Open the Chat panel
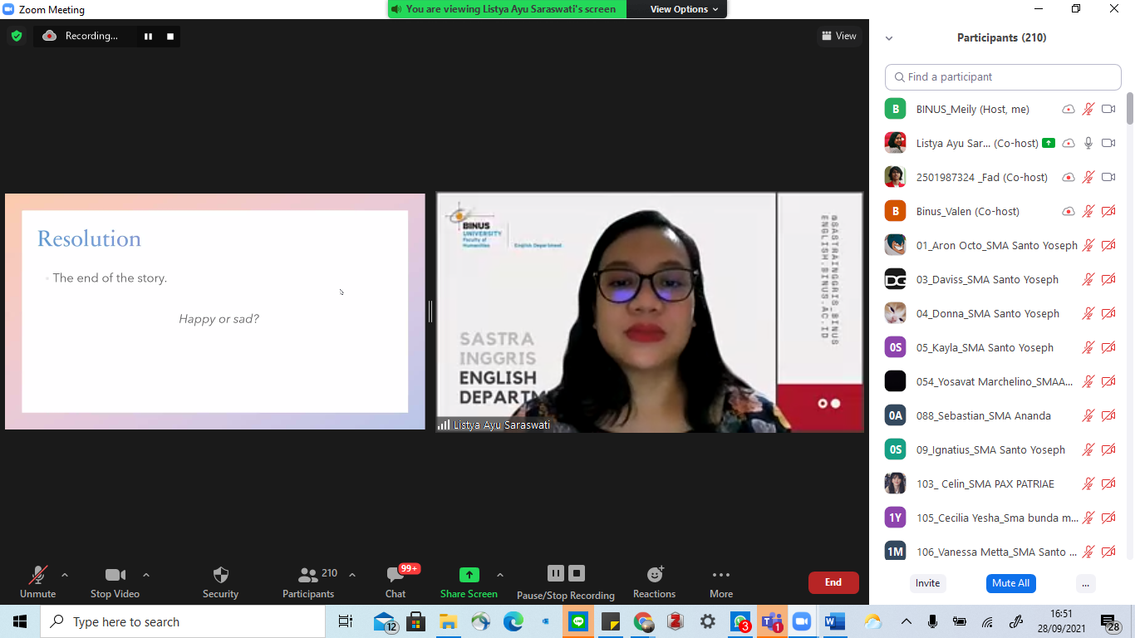 [x=396, y=582]
